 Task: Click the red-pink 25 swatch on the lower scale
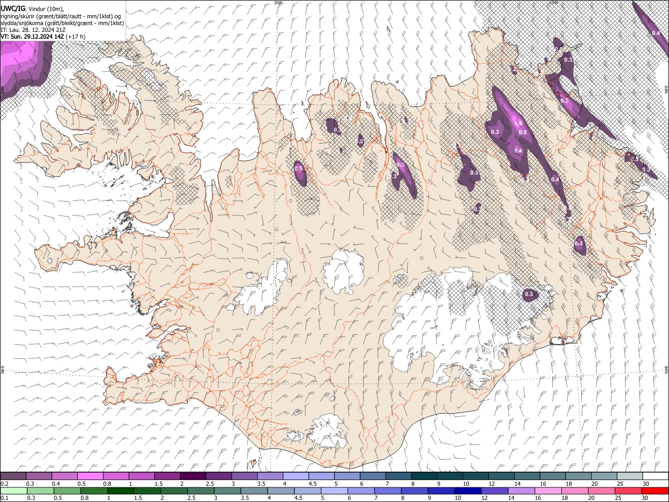point(628,490)
